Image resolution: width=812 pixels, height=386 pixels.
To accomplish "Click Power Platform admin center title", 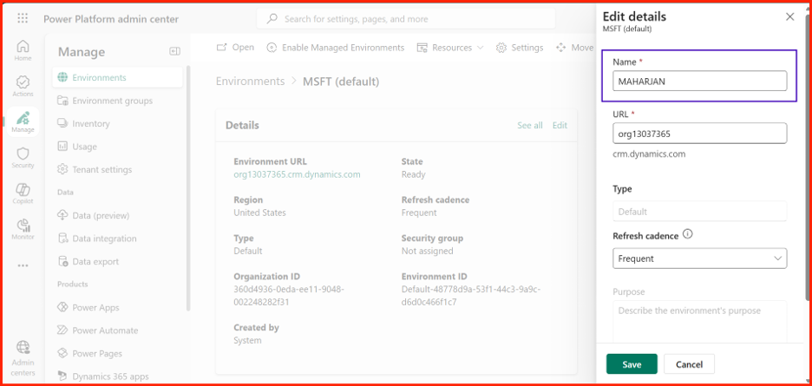I will 111,19.
